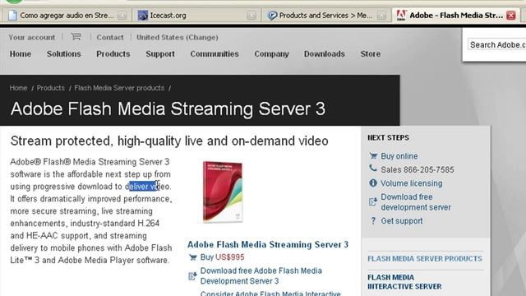Viewport: 526px width, 296px height.
Task: Open the Support navigation menu
Action: tap(160, 53)
